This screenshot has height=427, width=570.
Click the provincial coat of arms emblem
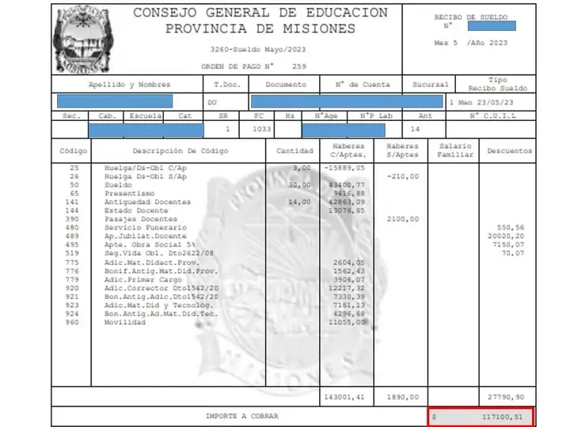(82, 39)
